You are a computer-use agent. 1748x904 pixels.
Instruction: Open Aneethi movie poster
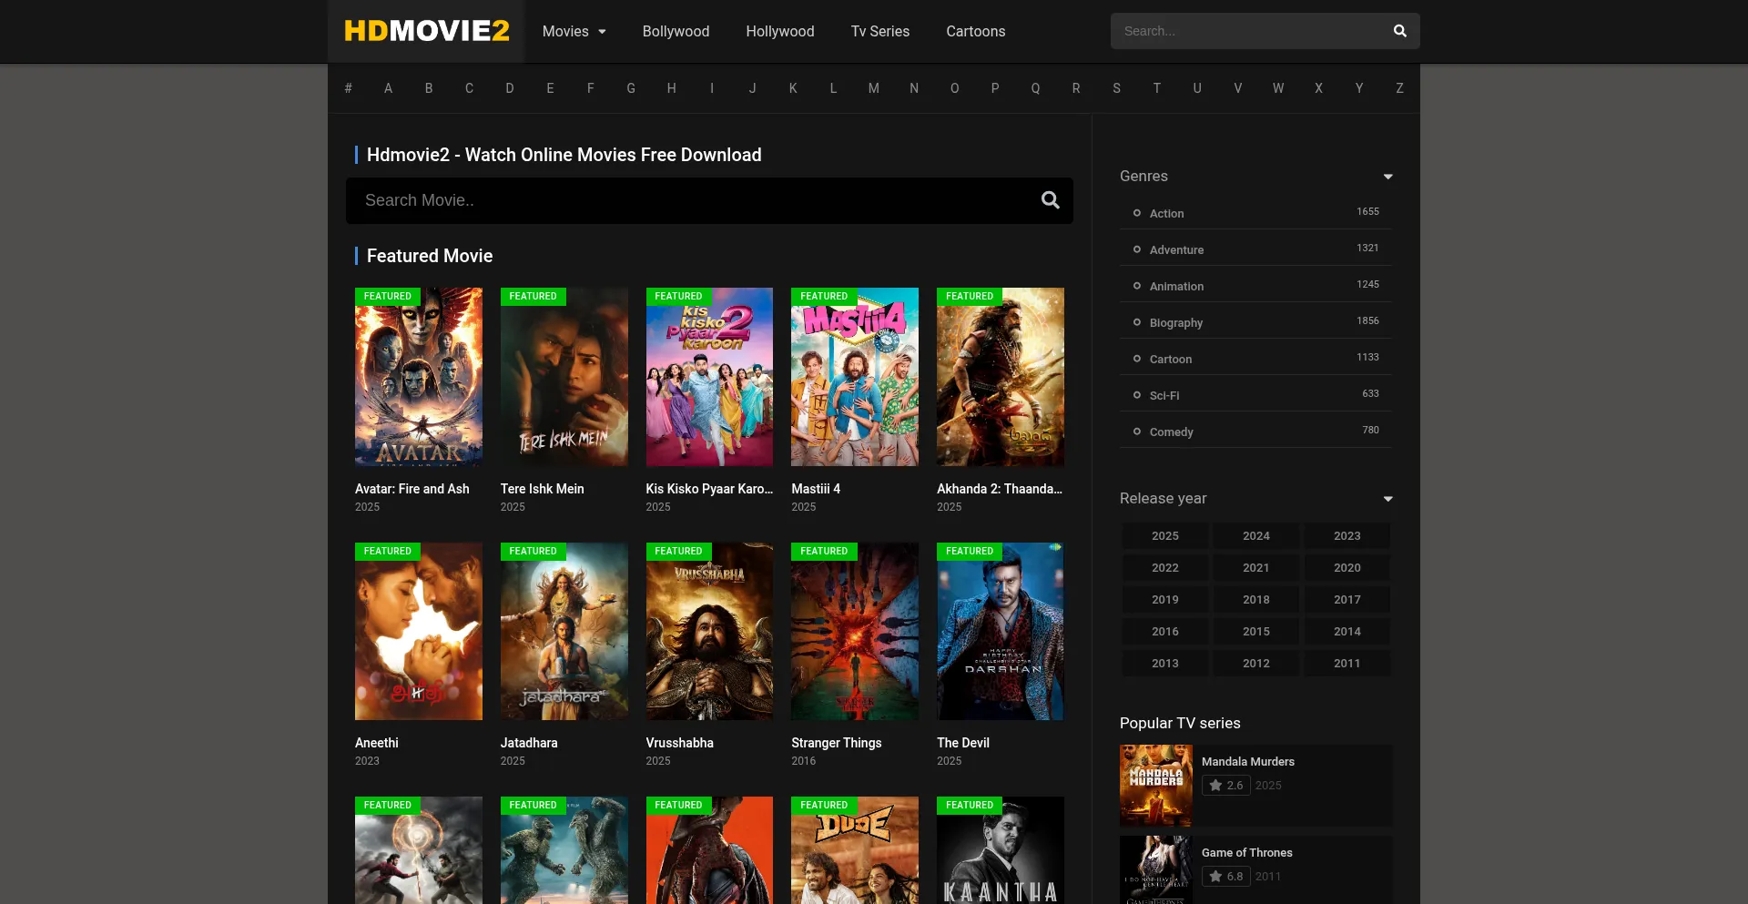click(419, 632)
